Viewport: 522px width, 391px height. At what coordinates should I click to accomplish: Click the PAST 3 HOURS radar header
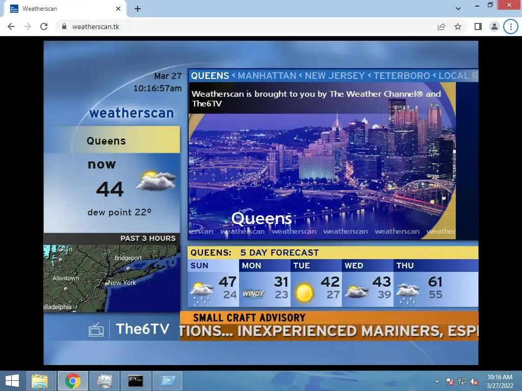point(112,239)
